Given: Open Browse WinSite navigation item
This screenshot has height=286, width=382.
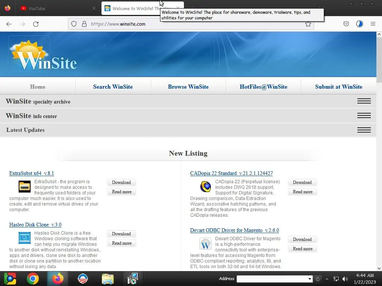Looking at the screenshot, I should (188, 87).
